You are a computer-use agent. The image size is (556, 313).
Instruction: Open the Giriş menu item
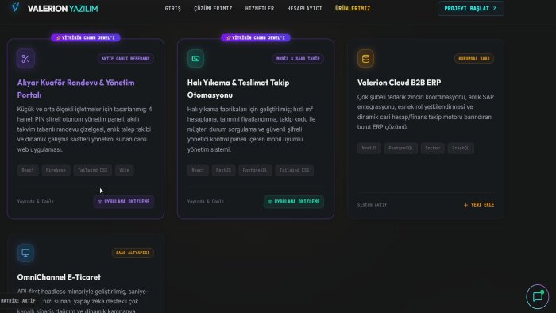pyautogui.click(x=172, y=8)
